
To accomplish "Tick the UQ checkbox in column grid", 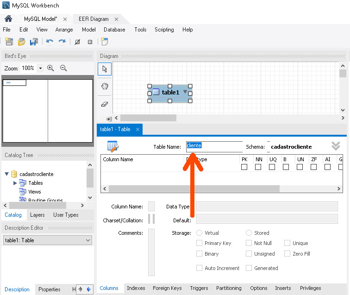I will 272,167.
